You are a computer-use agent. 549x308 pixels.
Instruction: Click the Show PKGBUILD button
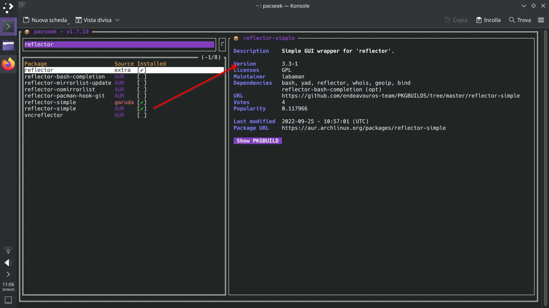pos(258,141)
